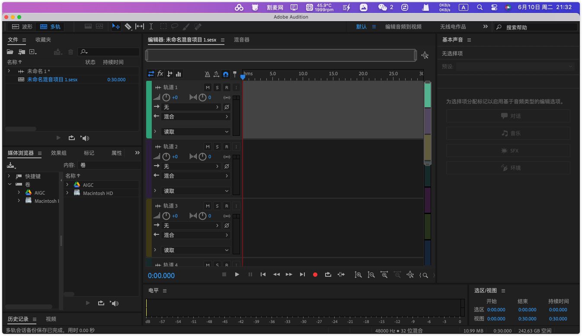
Task: Click the Open File folder icon
Action: [x=10, y=52]
